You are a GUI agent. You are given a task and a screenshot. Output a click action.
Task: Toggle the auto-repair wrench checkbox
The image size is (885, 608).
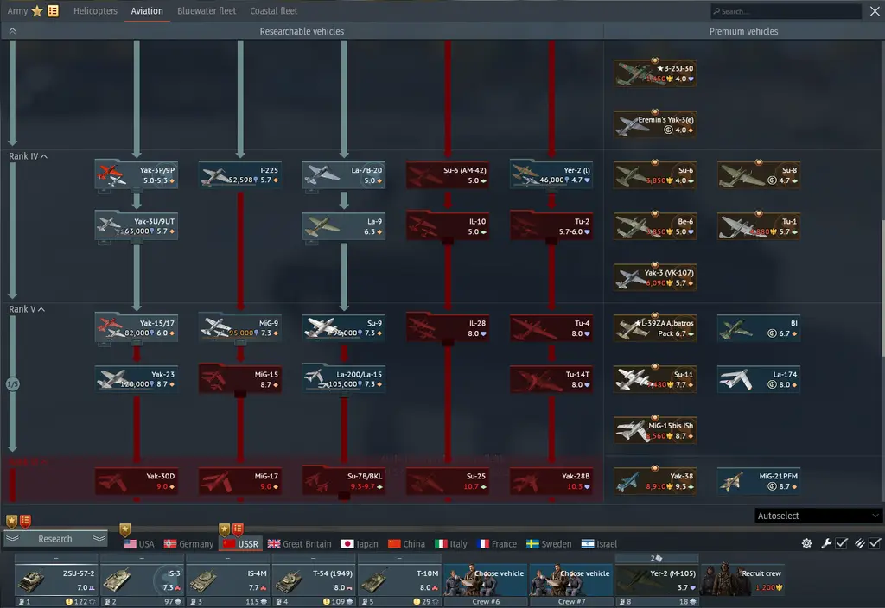(841, 543)
